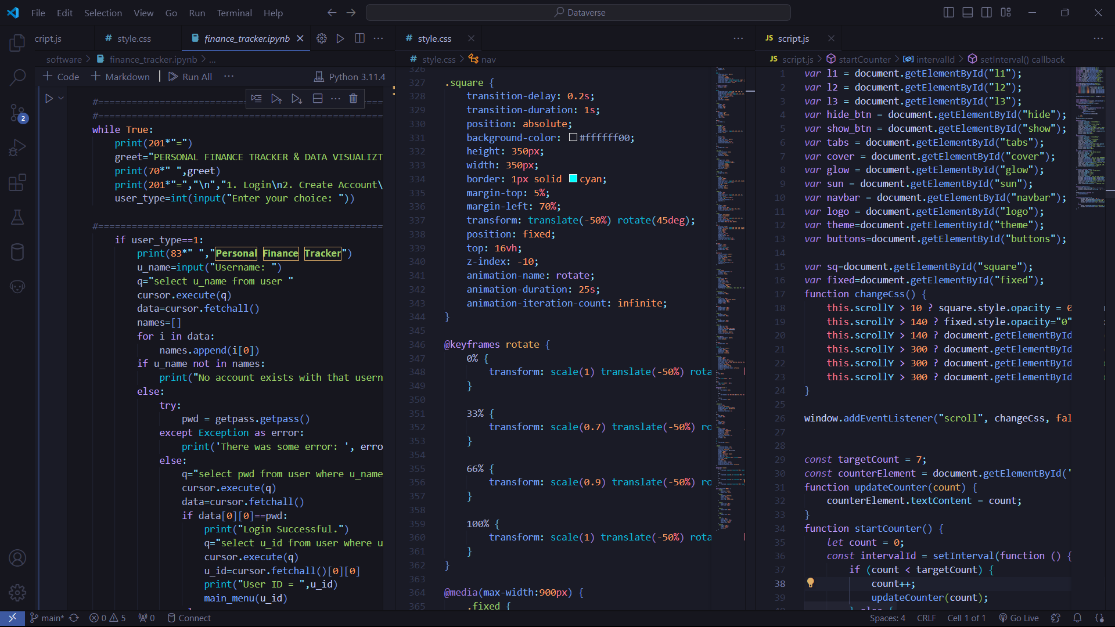The height and width of the screenshot is (627, 1115).
Task: Click the cyan color swatch in CSS
Action: 573,179
